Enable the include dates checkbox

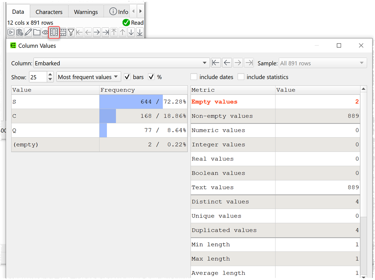click(194, 77)
